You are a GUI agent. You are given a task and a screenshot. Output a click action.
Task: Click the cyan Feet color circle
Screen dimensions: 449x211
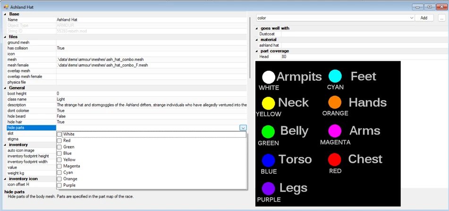335,76
